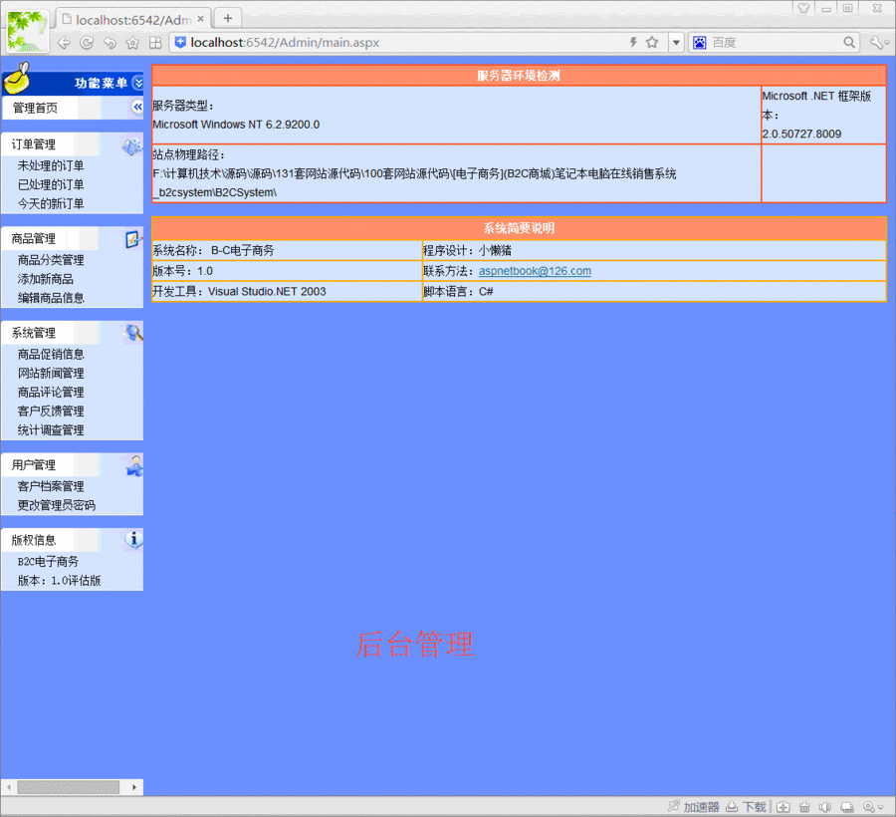Collapse the 功能菜单 with the double chevron
This screenshot has width=896, height=817.
coord(136,83)
